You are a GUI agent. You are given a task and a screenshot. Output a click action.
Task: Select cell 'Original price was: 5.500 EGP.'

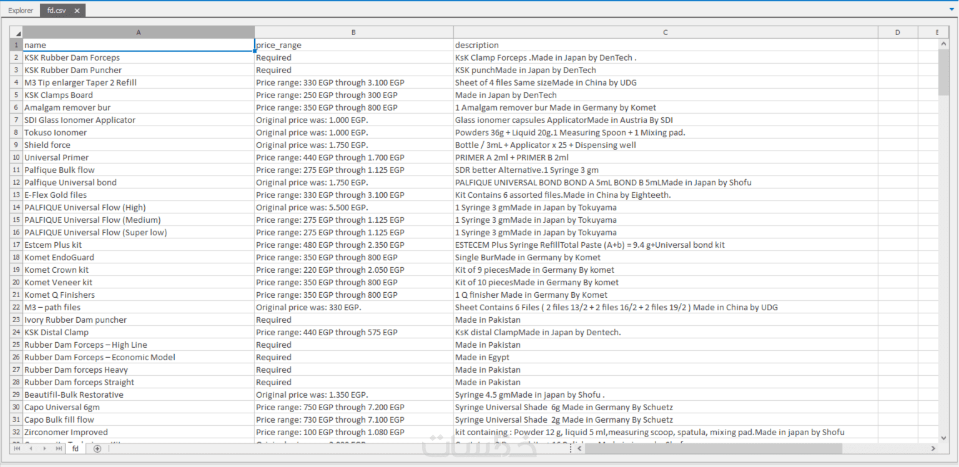[x=353, y=207]
